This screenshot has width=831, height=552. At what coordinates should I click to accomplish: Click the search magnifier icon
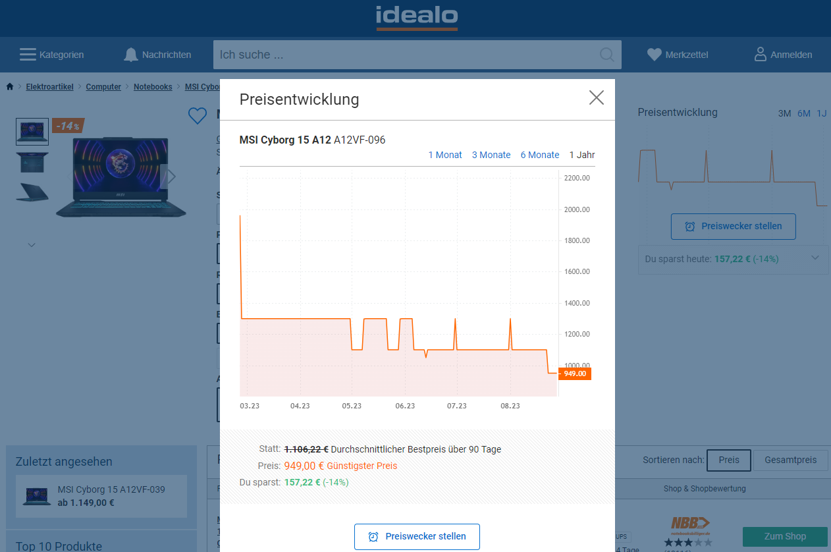click(606, 55)
